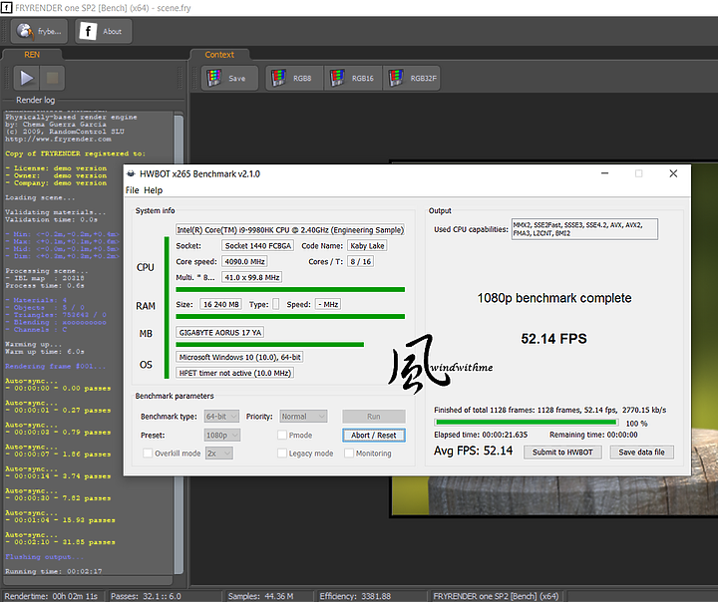
Task: Open the Help menu in HWBOT window
Action: [x=153, y=190]
